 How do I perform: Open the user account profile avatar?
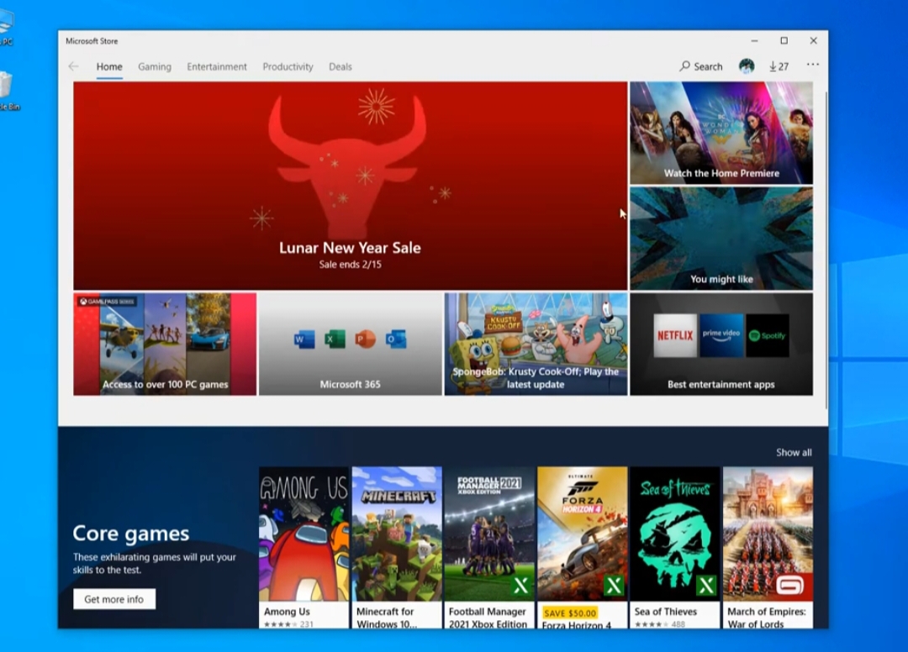click(747, 66)
